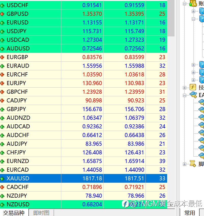Click the CHFJPY bid price 126.408
The width and height of the screenshot is (204, 216).
(92, 153)
